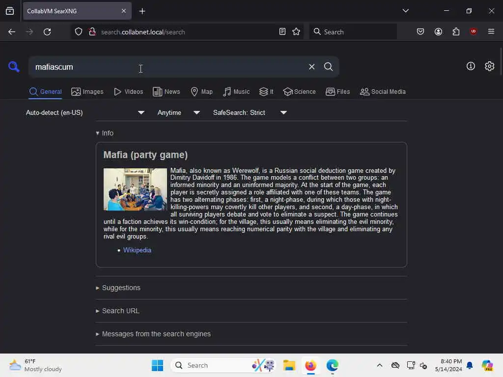Bookmark this page with the star icon
Image resolution: width=503 pixels, height=377 pixels.
pos(296,32)
